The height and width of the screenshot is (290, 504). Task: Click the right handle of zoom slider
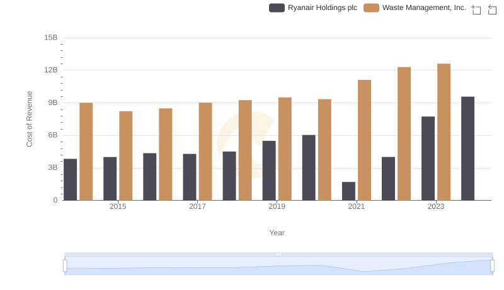(492, 266)
